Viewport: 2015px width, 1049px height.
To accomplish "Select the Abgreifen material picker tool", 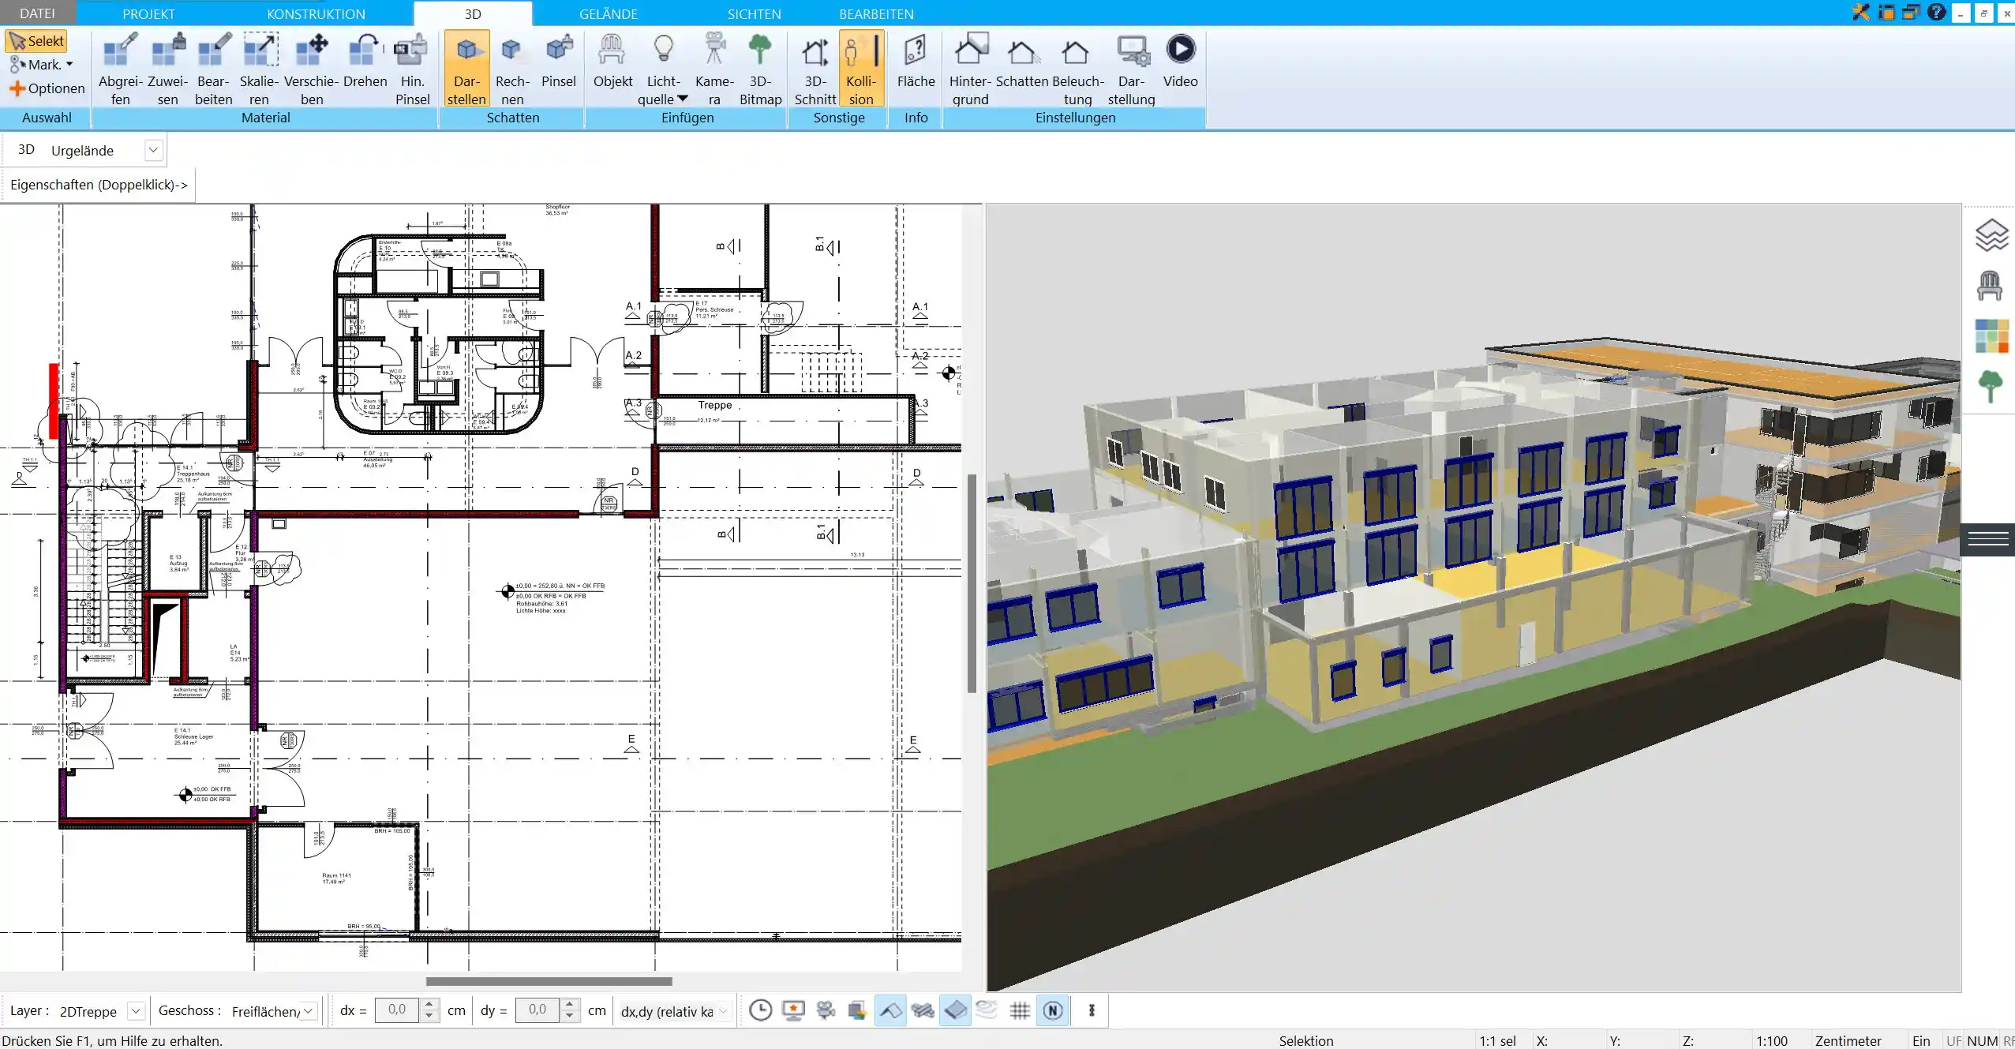I will click(120, 69).
